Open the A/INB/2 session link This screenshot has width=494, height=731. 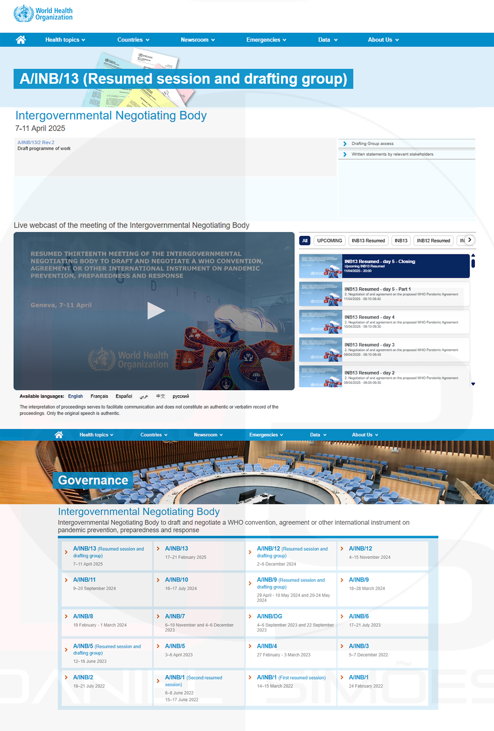coord(83,677)
